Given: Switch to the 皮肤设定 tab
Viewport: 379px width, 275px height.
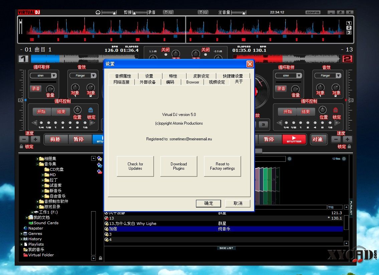Looking at the screenshot, I should [201, 76].
